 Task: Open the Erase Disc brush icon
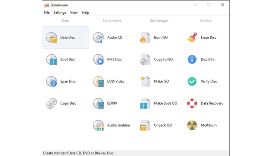[192, 38]
